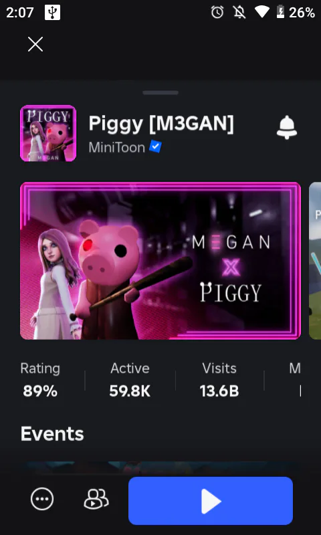The height and width of the screenshot is (535, 321).
Task: Open the Events section heading
Action: pyautogui.click(x=52, y=433)
